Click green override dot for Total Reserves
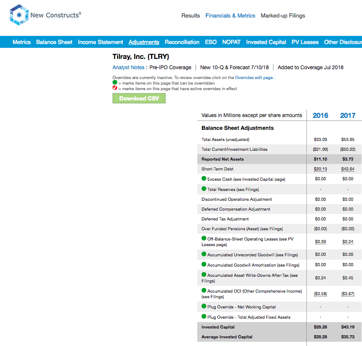Screen dimensions: 362x346 tap(204, 189)
